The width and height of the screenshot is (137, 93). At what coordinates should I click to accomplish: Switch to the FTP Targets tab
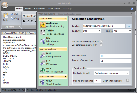(39, 9)
